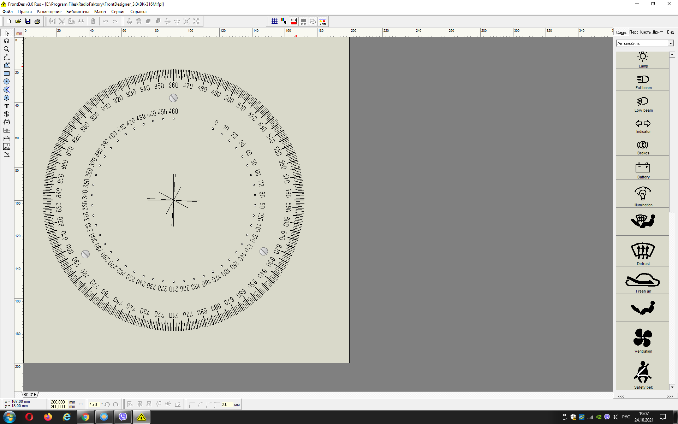
Task: Click the rotate counterclockwise arrow icon
Action: (x=107, y=405)
